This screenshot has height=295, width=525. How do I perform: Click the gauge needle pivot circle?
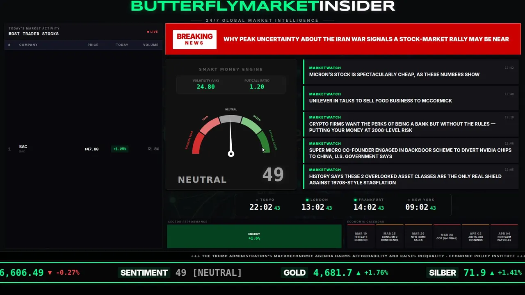pos(231,154)
